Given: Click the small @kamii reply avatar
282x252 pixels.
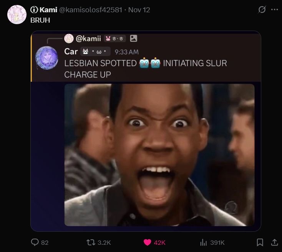Looking at the screenshot, I should [69, 38].
